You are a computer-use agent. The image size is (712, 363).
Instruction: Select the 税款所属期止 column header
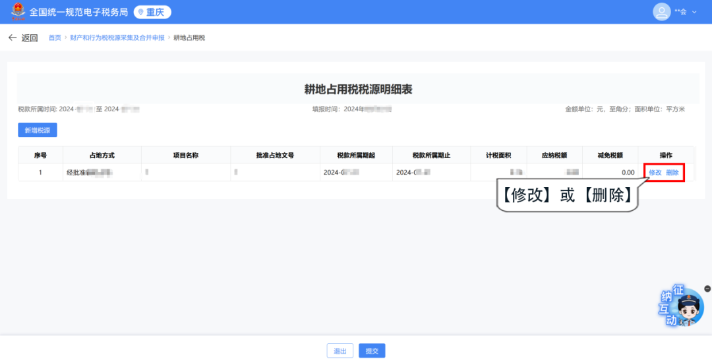coord(431,155)
